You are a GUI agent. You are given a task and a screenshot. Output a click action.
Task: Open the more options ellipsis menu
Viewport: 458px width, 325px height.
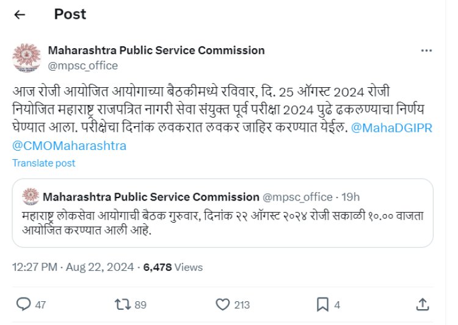click(x=426, y=51)
